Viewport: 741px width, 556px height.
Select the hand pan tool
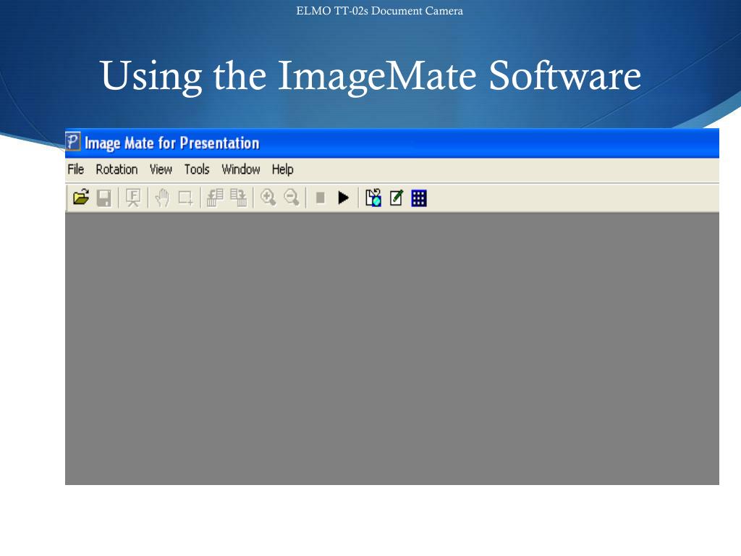tap(162, 198)
